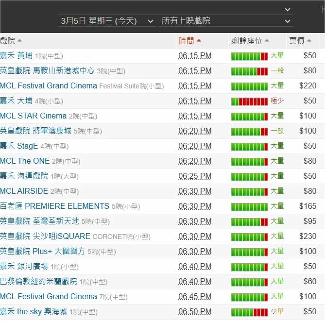Open 嘉禾 the sky 奧海城 cinema link
The width and height of the screenshot is (325, 322).
click(x=34, y=311)
